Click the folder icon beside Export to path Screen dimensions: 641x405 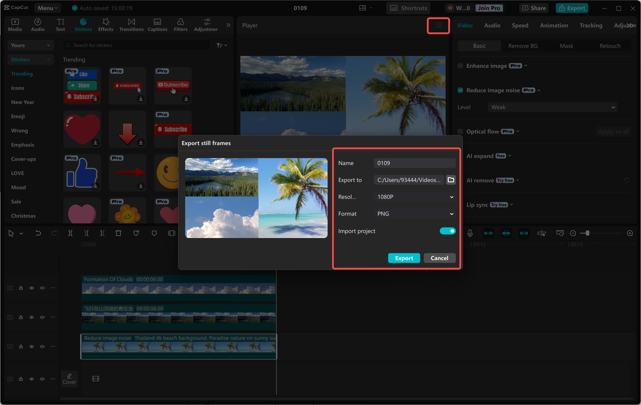(451, 180)
